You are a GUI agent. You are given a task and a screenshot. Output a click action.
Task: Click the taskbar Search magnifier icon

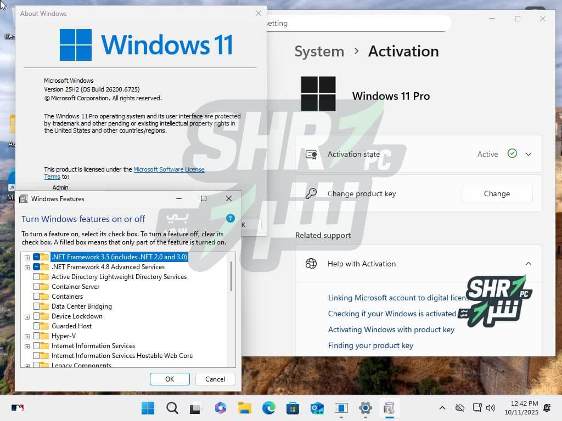172,408
